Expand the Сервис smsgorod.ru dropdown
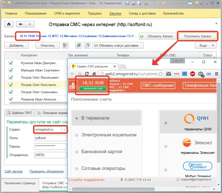Viewport: 222px width, 193px height. 64,130
